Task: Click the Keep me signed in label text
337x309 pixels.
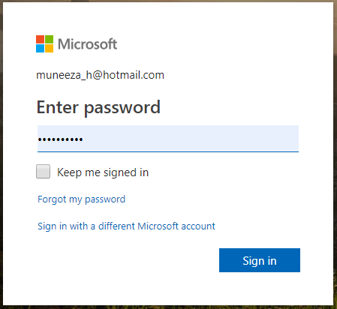Action: point(103,172)
